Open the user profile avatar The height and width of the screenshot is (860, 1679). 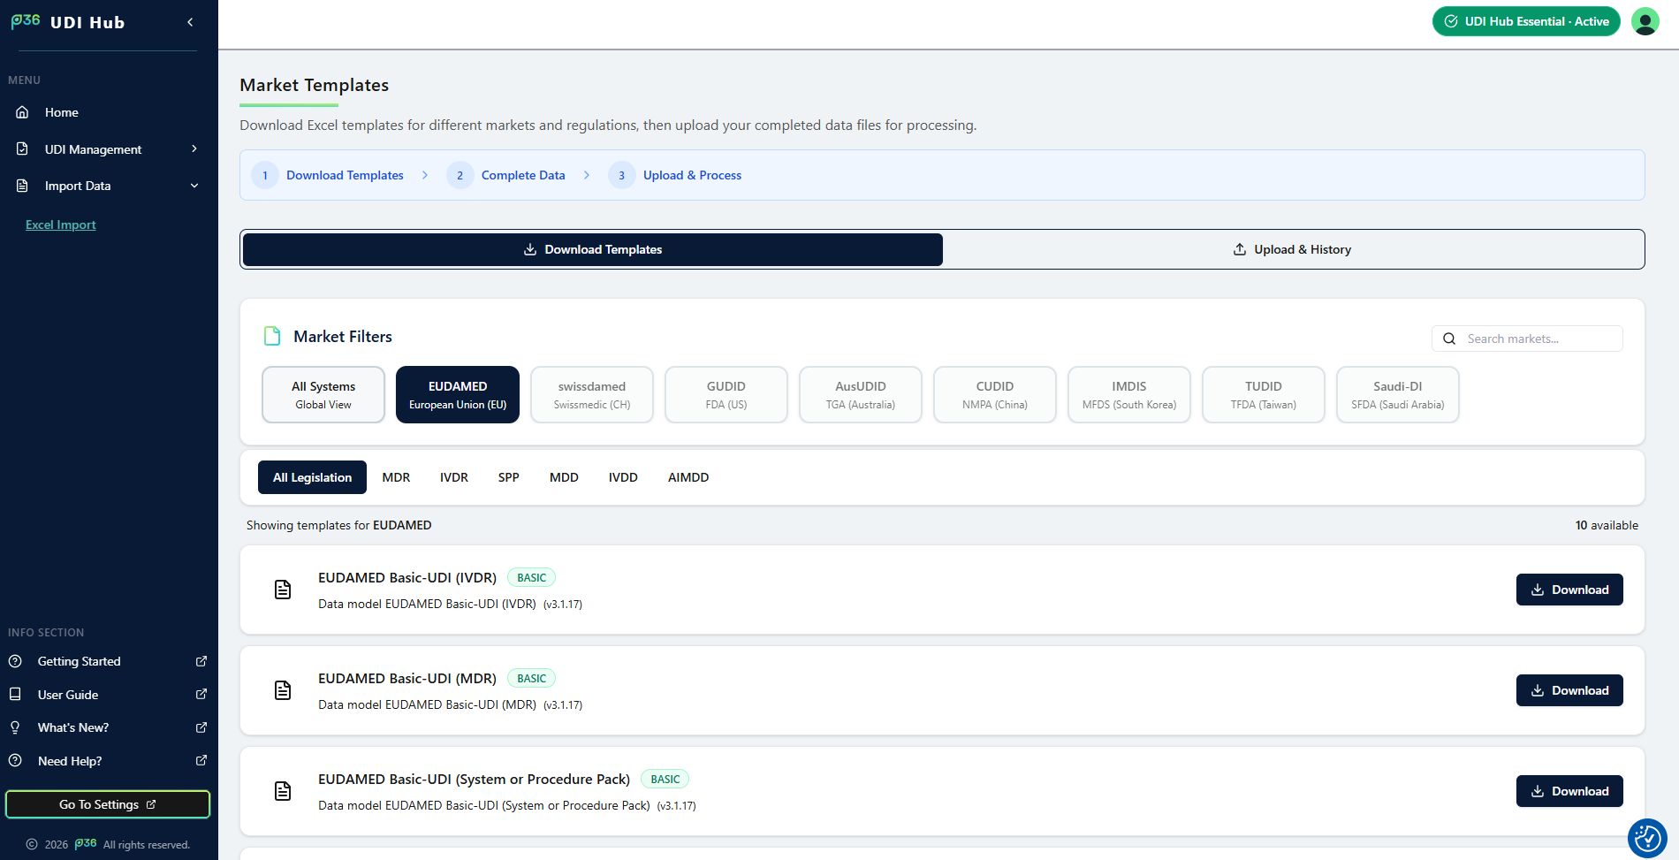(1645, 21)
